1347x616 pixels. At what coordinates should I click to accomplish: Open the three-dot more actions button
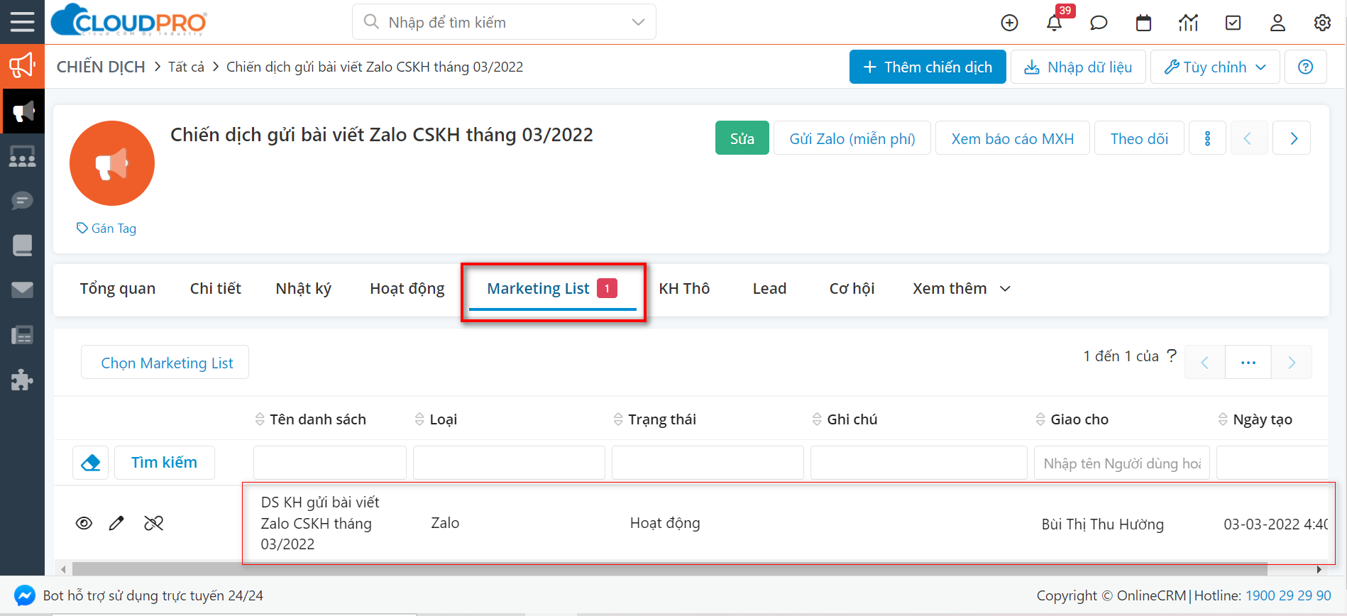coord(1207,138)
